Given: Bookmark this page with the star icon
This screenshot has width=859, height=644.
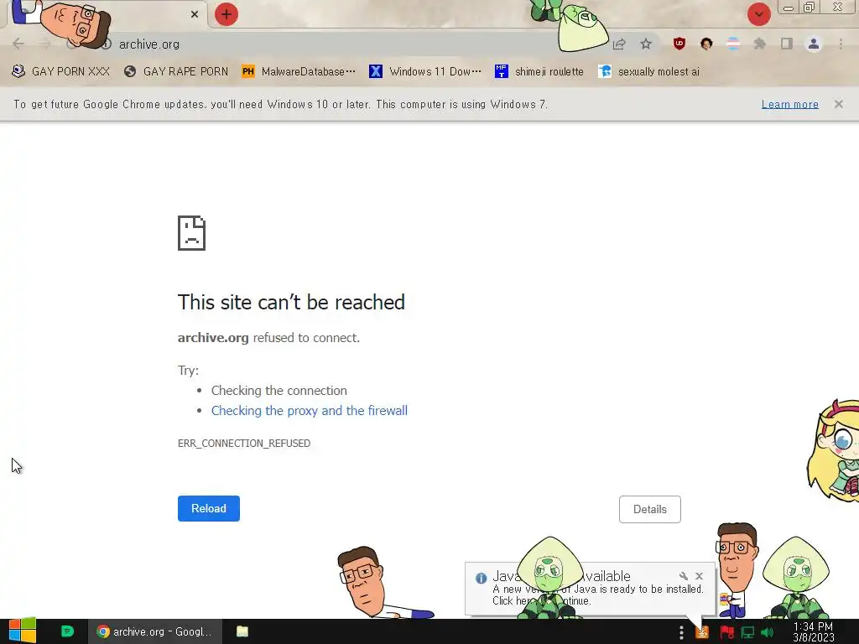Looking at the screenshot, I should tap(646, 44).
